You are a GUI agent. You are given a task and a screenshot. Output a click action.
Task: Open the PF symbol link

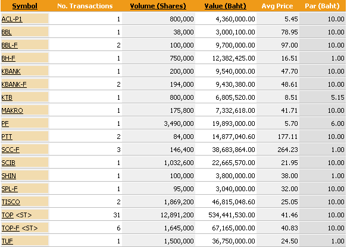pos(5,123)
